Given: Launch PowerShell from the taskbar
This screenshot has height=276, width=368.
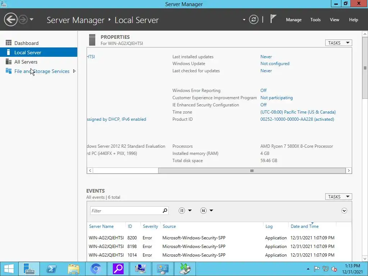Looking at the screenshot, I should pos(51,269).
